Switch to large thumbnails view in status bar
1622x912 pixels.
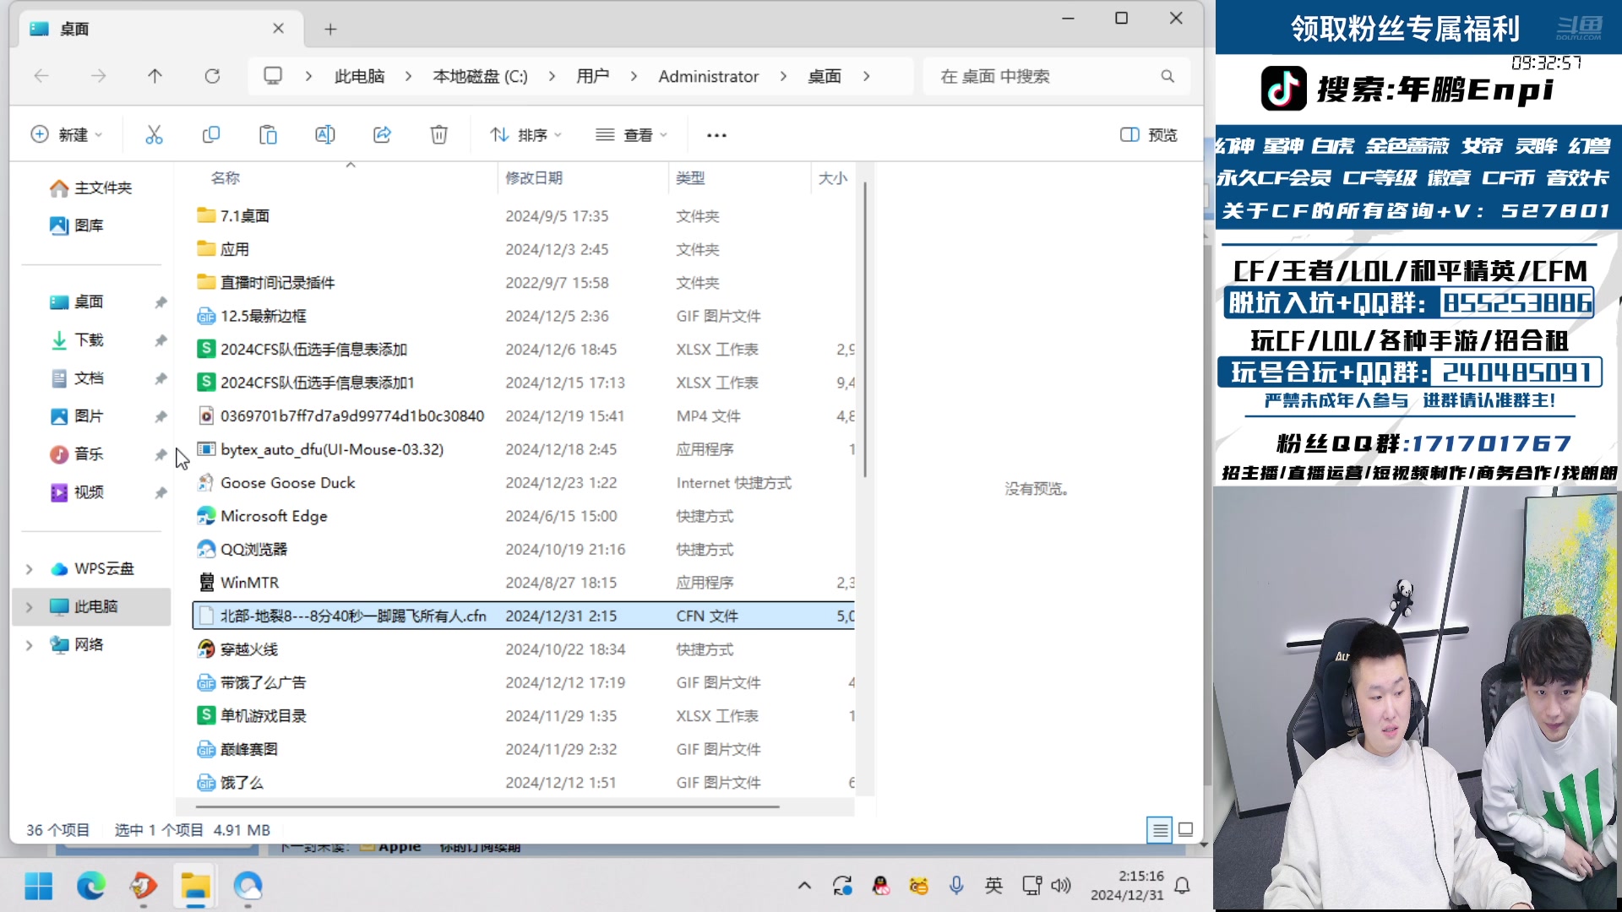click(1186, 830)
